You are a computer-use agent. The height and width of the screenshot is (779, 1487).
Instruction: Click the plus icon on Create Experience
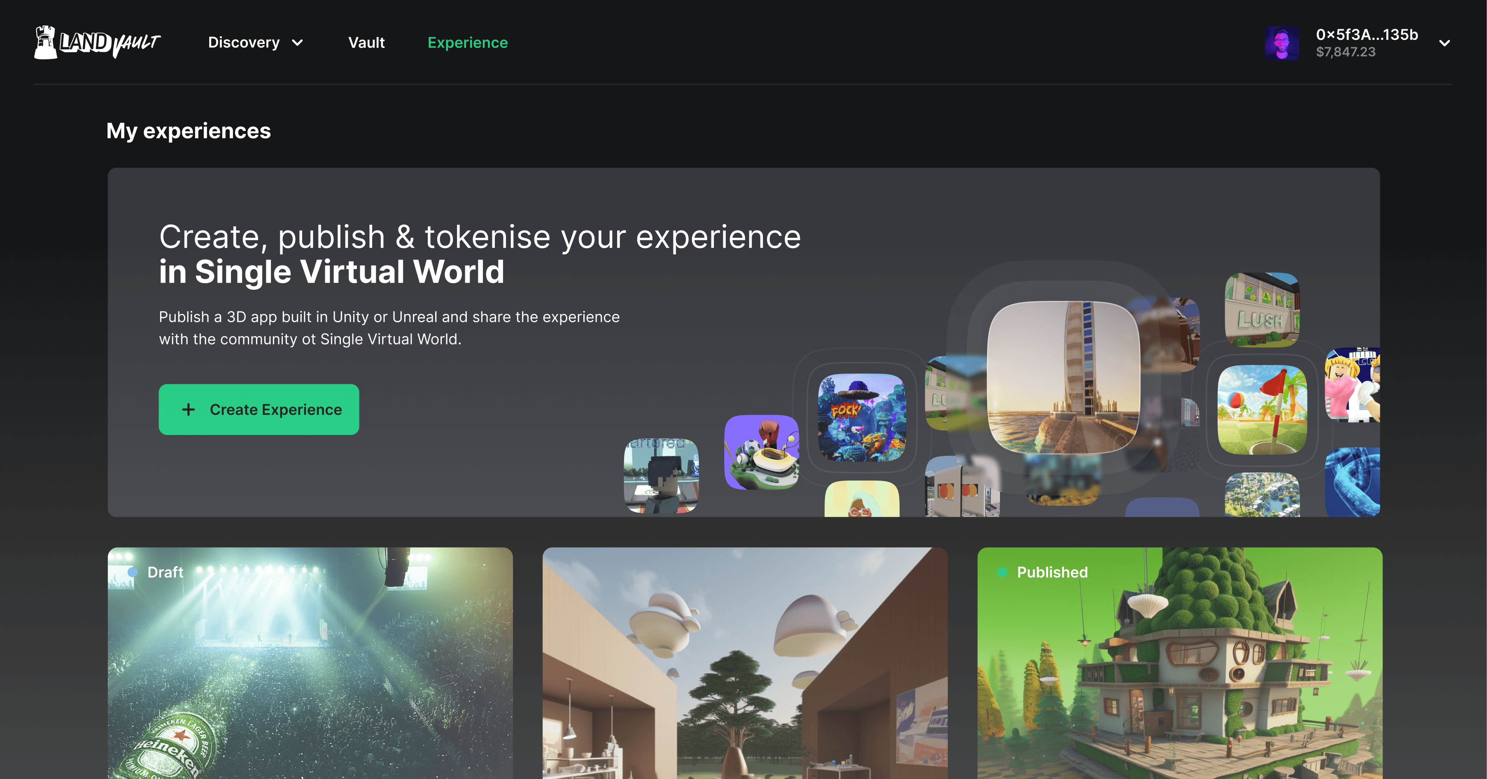coord(188,410)
